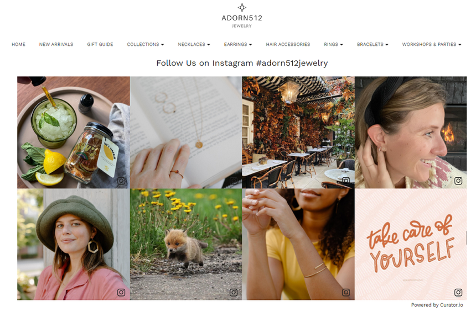Click Instagram icon on green hat portrait
Screen dimensions: 476x312
pos(121,292)
